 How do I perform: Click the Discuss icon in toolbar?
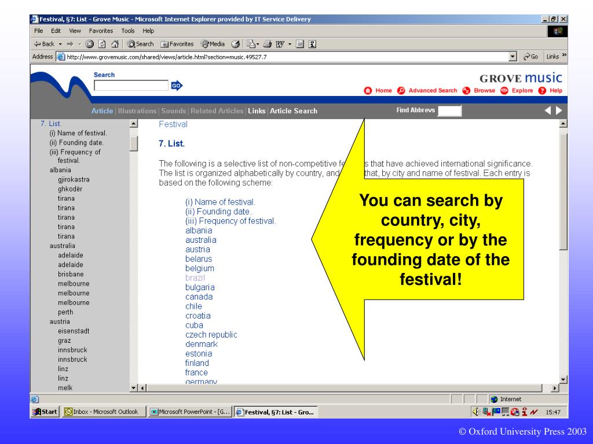[x=300, y=44]
